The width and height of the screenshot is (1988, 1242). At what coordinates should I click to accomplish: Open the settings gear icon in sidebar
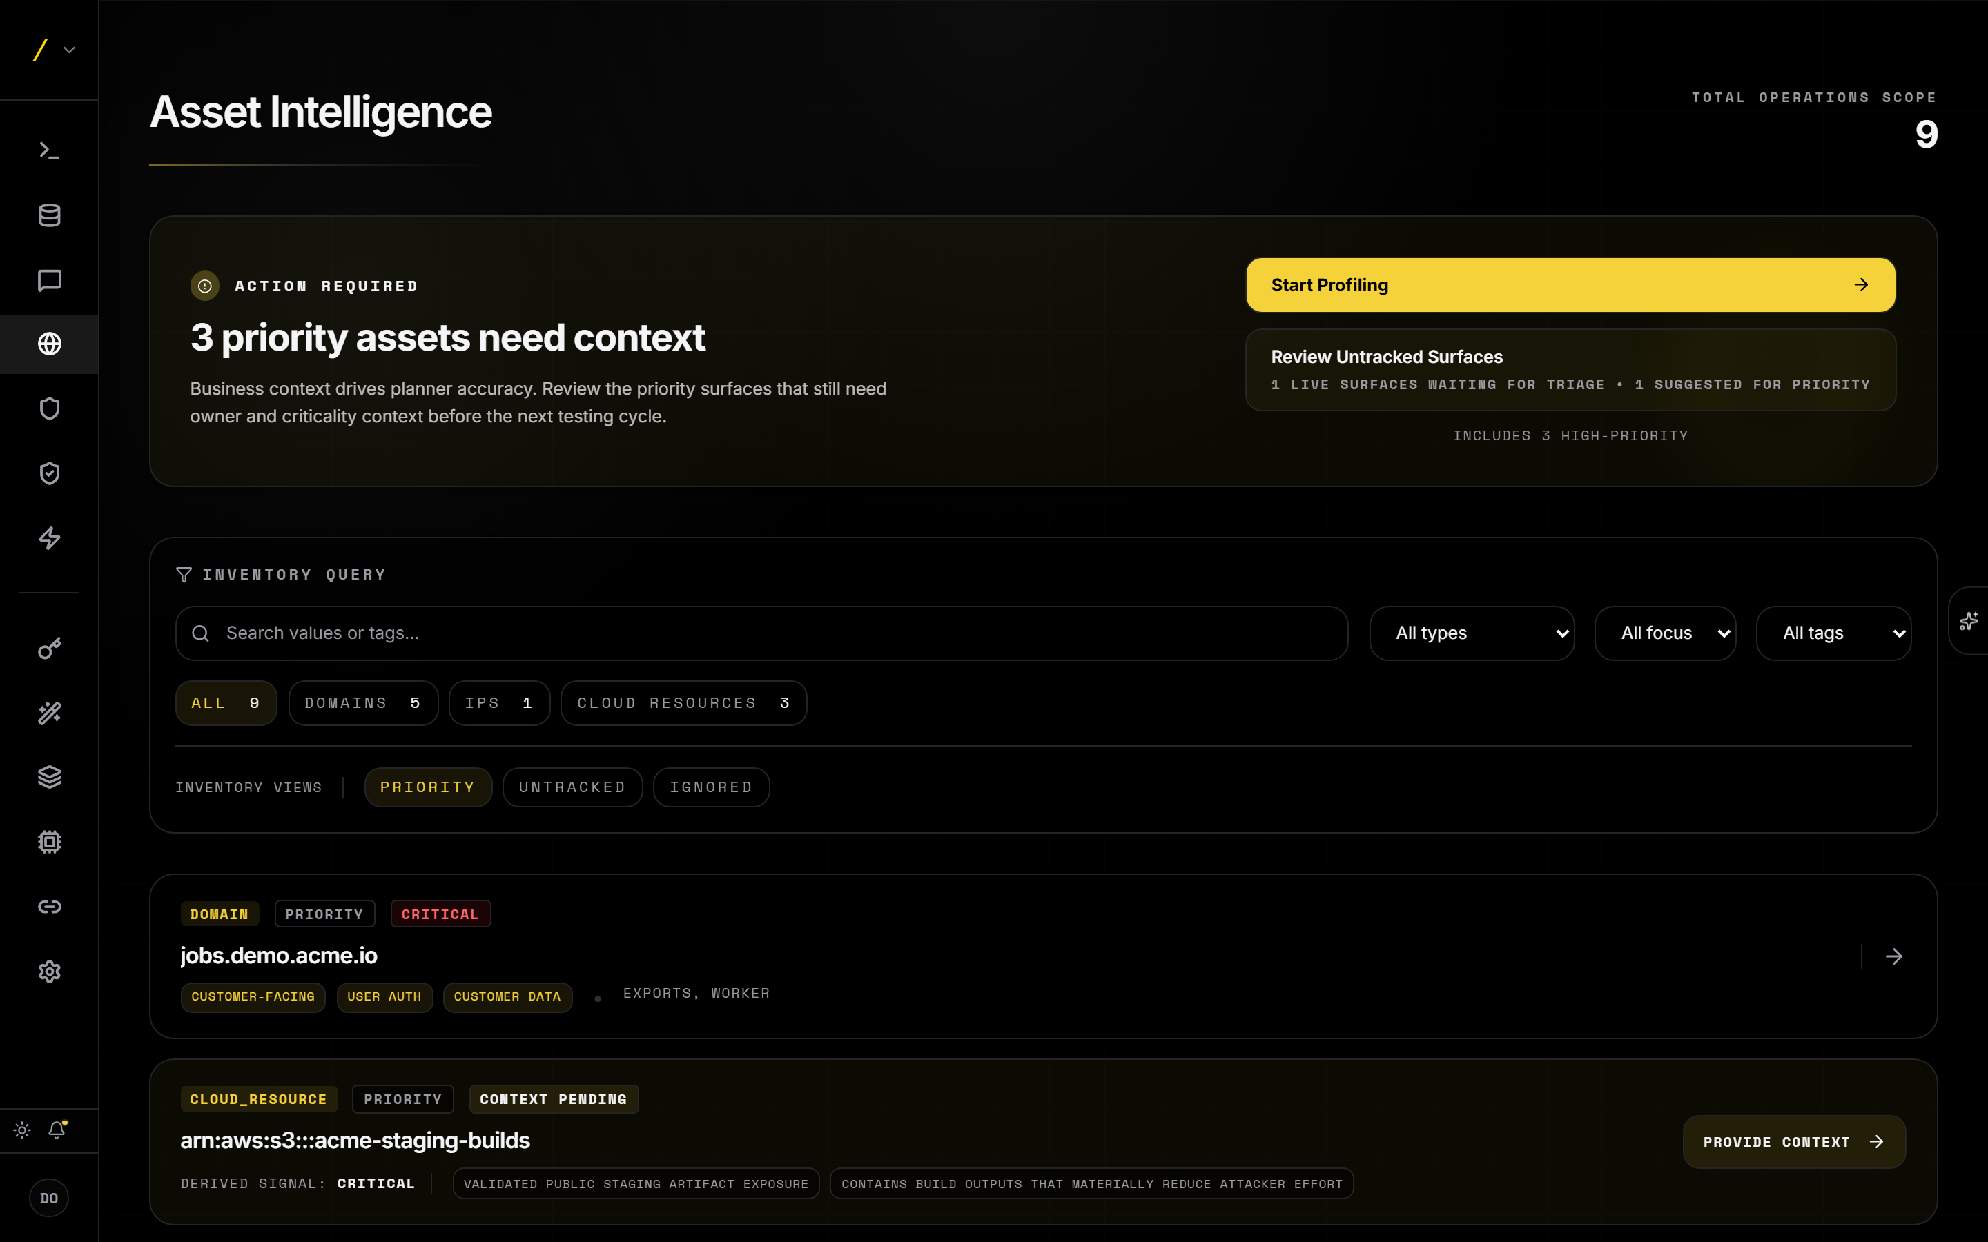[x=49, y=972]
